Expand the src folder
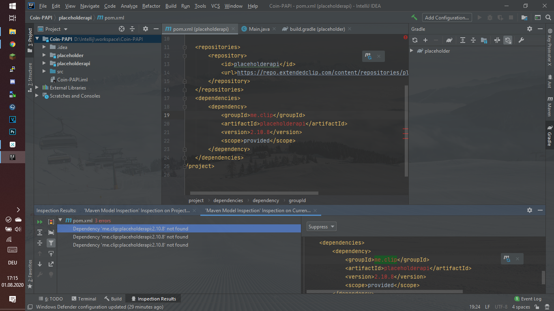This screenshot has width=554, height=311. 45,71
